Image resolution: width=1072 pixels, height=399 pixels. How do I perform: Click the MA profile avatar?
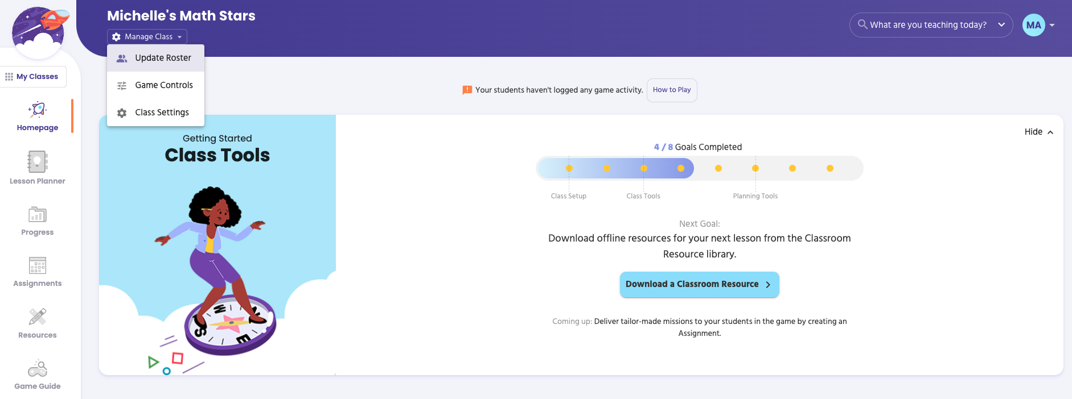tap(1033, 25)
